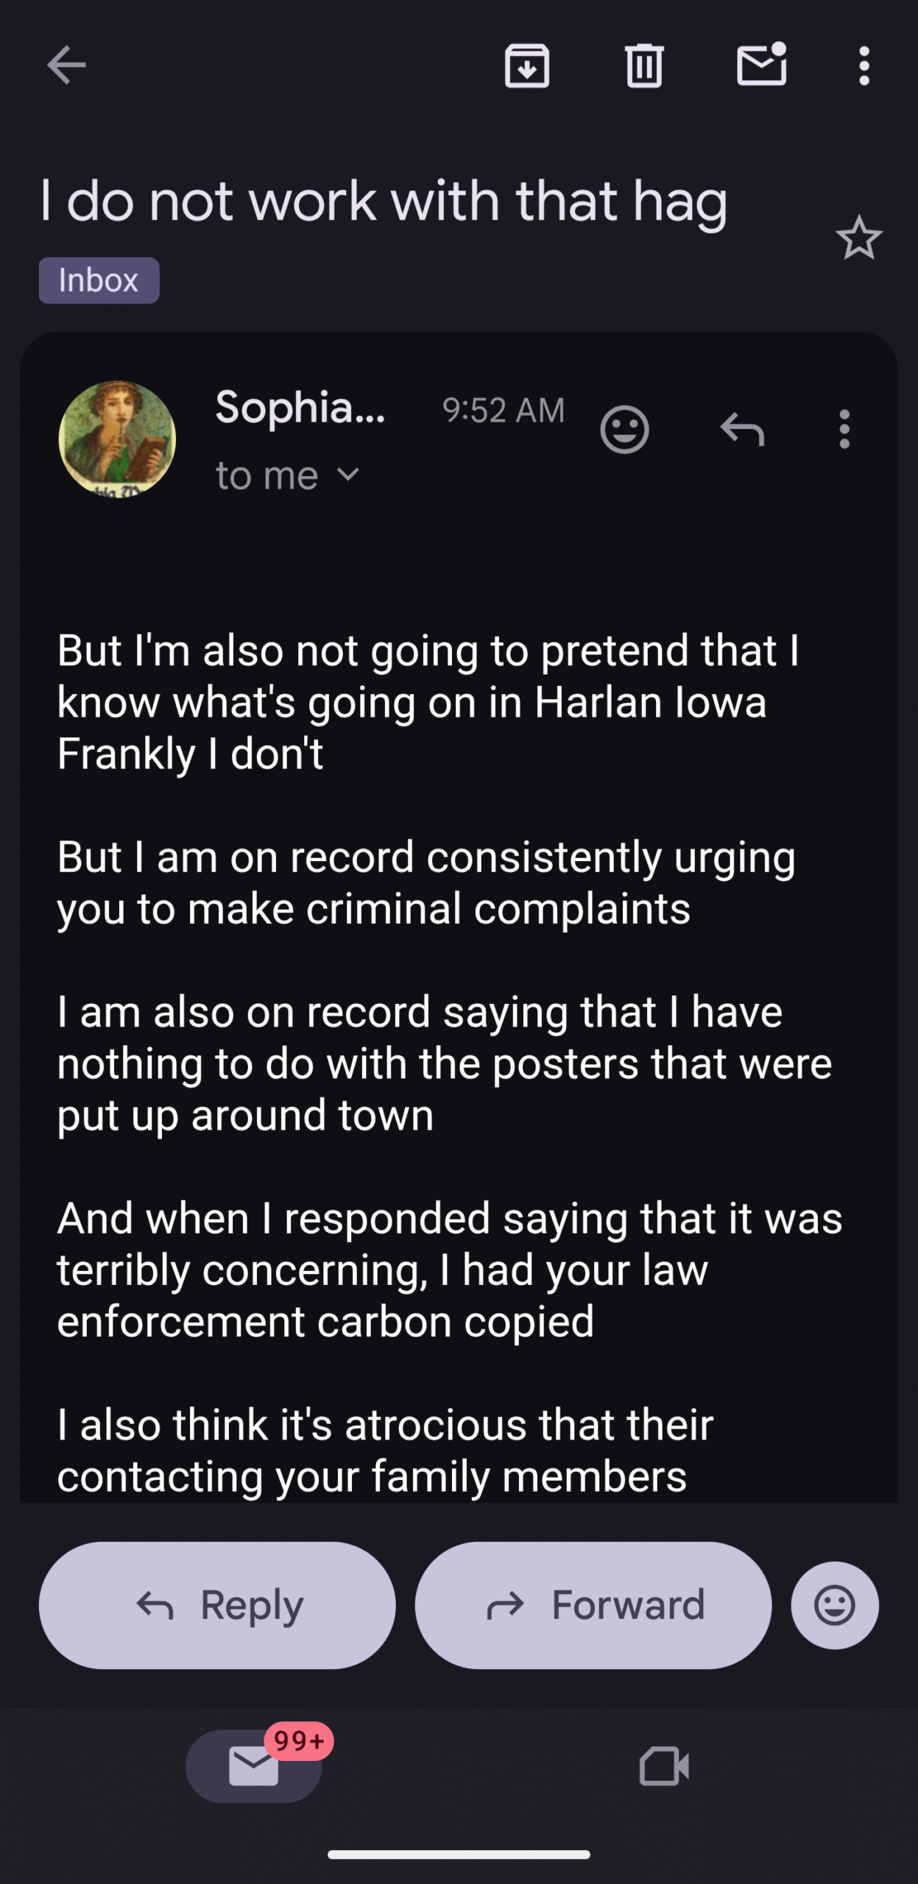Open the top overflow menu

864,65
